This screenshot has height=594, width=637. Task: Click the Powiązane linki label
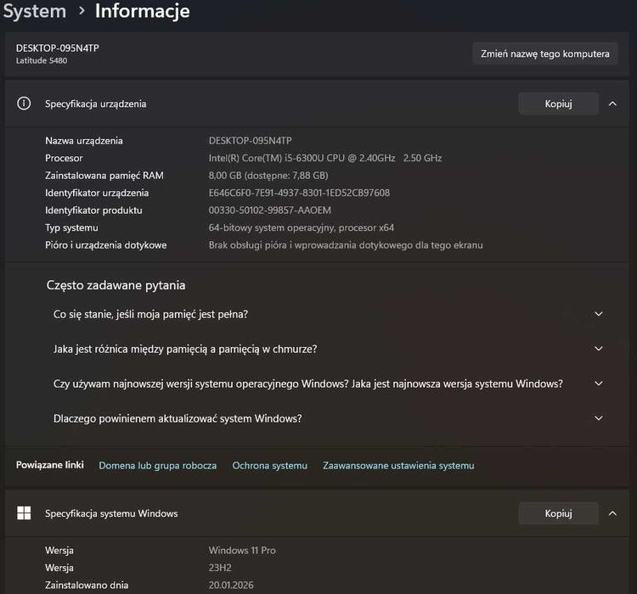click(50, 465)
